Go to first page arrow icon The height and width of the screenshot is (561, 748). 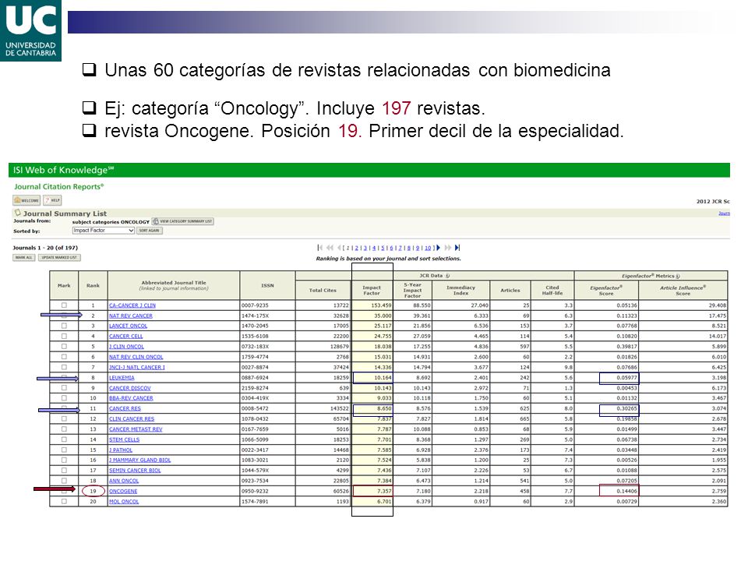(x=319, y=248)
